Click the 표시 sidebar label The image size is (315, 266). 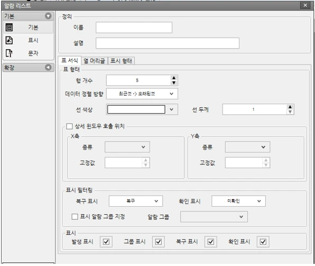(33, 40)
